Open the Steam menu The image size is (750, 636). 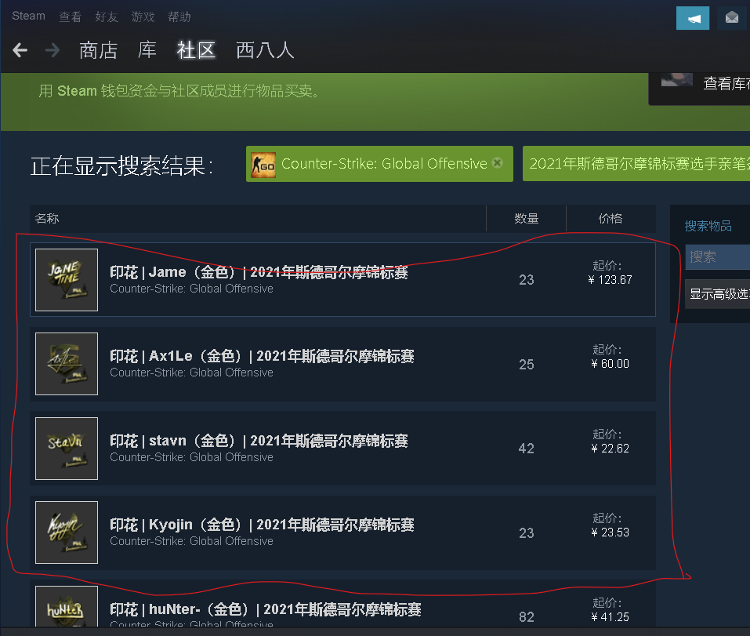click(x=28, y=16)
